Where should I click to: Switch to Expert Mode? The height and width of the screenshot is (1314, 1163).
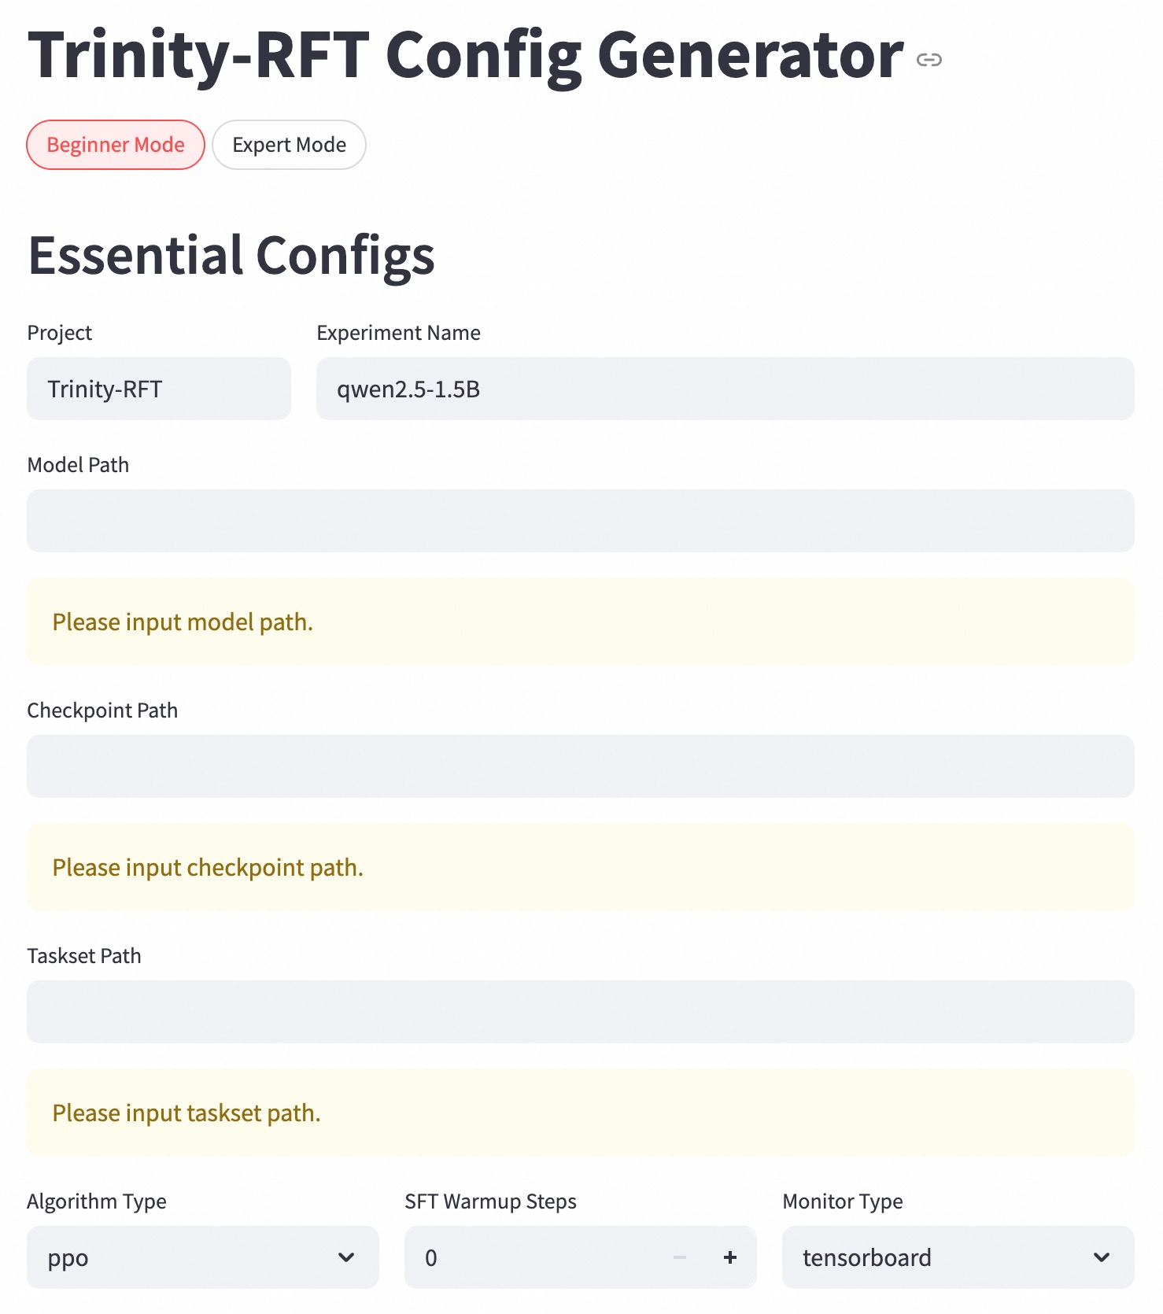289,145
